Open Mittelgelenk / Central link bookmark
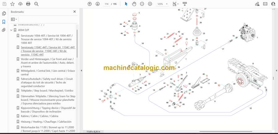The width and height of the screenshot is (278, 134). [x=48, y=72]
